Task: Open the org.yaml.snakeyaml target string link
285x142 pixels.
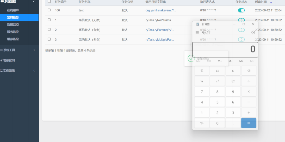Action: click(x=161, y=10)
